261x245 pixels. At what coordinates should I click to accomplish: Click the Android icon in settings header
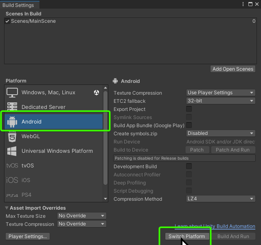pos(115,81)
